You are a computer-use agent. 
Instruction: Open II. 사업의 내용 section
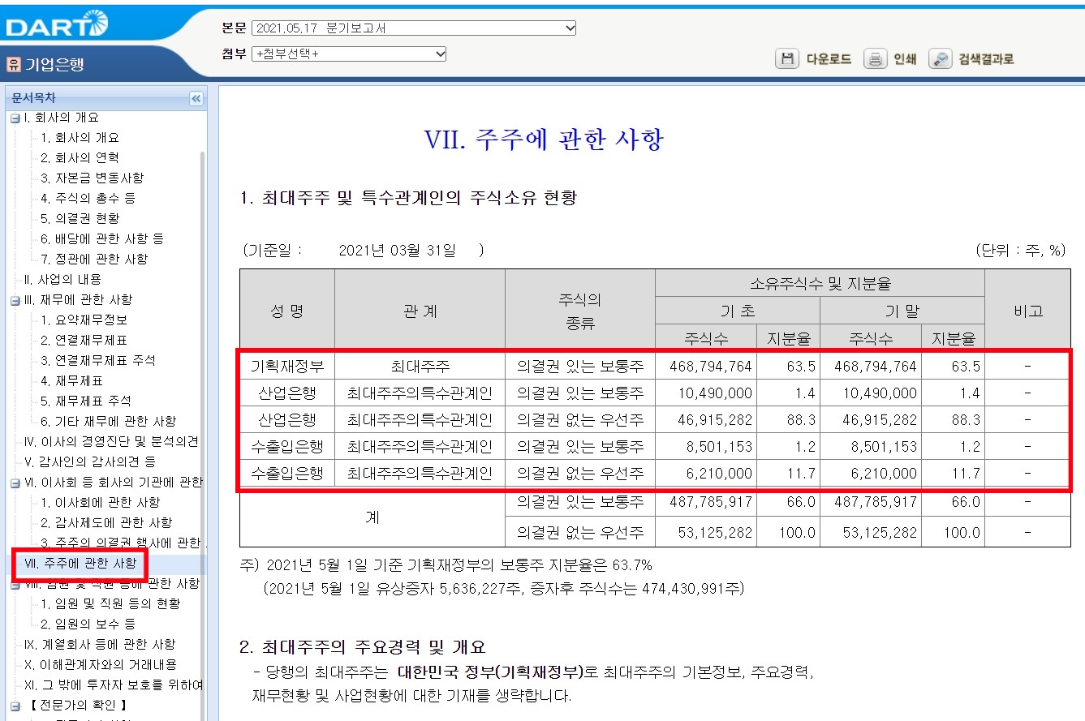point(62,280)
